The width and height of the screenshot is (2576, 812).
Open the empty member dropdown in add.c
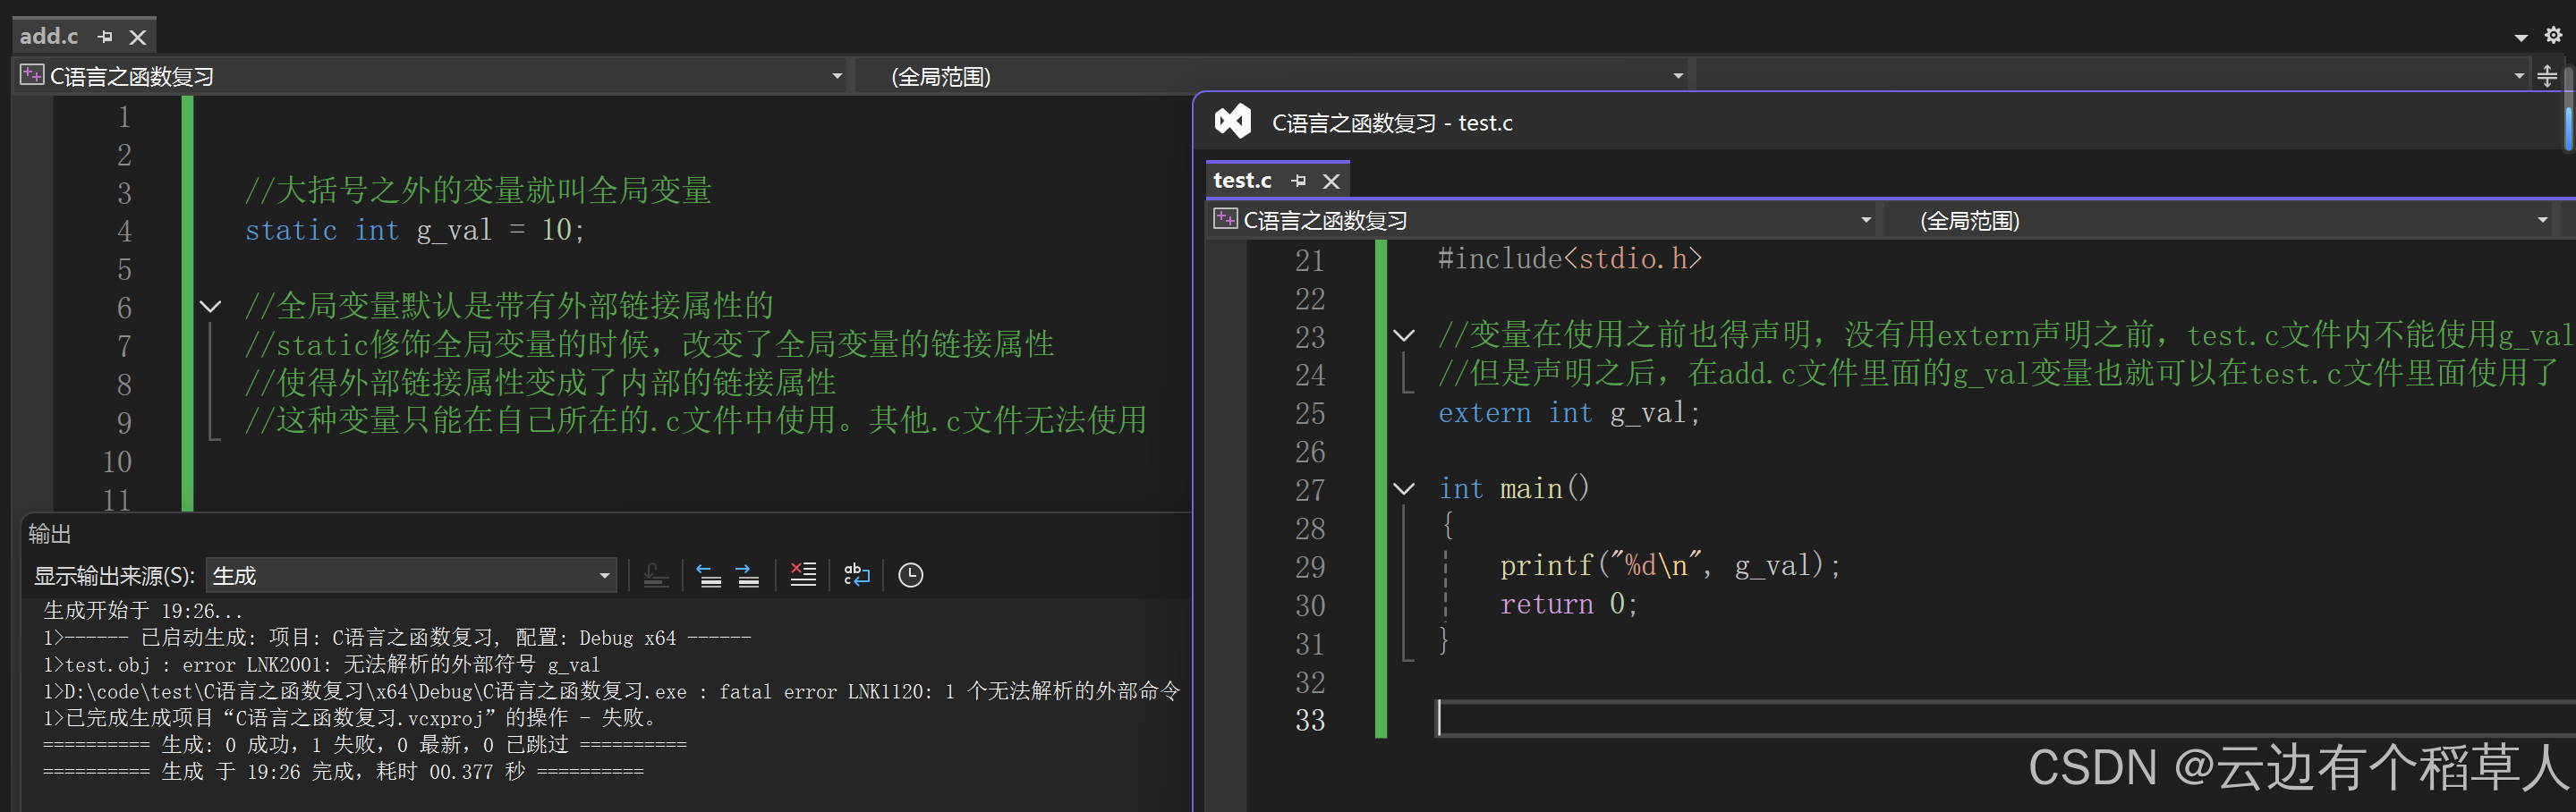(2518, 76)
